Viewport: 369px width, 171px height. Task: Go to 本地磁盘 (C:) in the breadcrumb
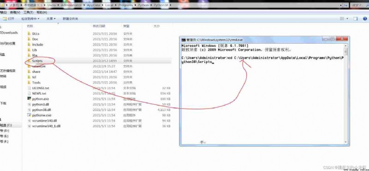(33, 5)
